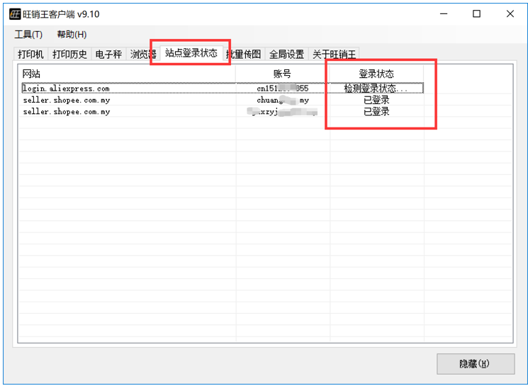Click the 隐藏(H) button
The width and height of the screenshot is (528, 386).
click(x=476, y=364)
